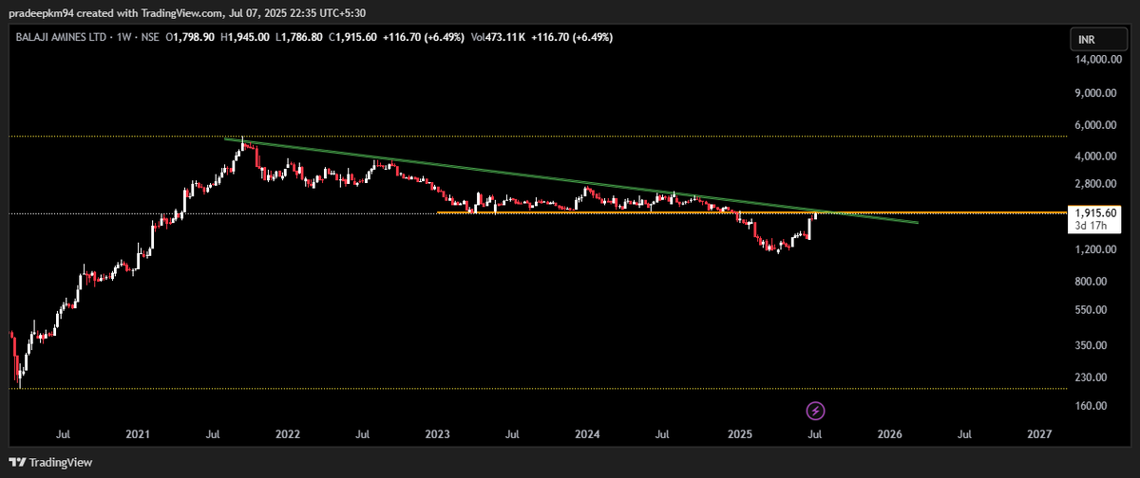
Task: Click the 2025 time axis label
Action: (738, 434)
